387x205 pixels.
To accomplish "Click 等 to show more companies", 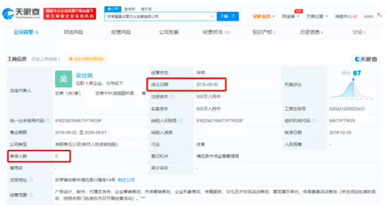I will tap(144, 94).
